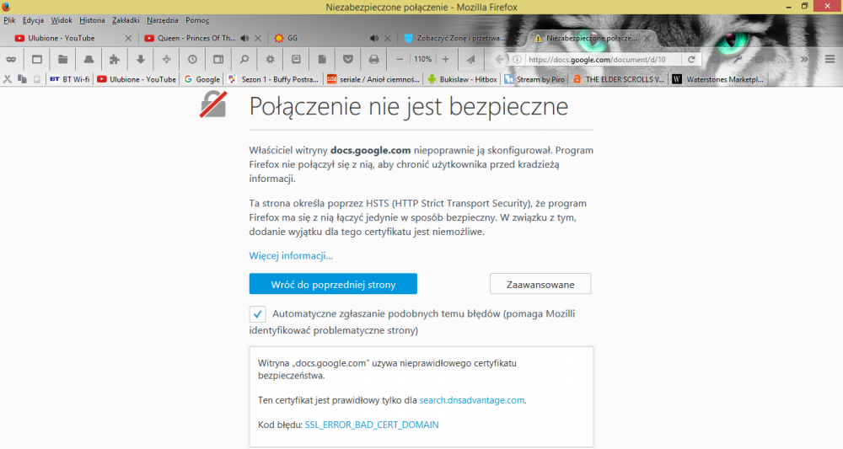Open downloads via the down arrow icon
This screenshot has width=843, height=449.
coord(140,60)
